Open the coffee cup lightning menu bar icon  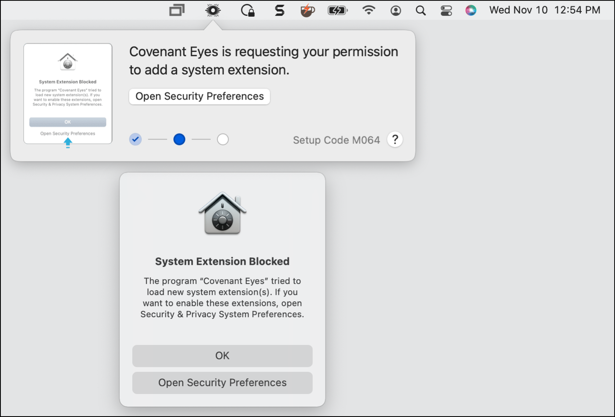(x=307, y=10)
